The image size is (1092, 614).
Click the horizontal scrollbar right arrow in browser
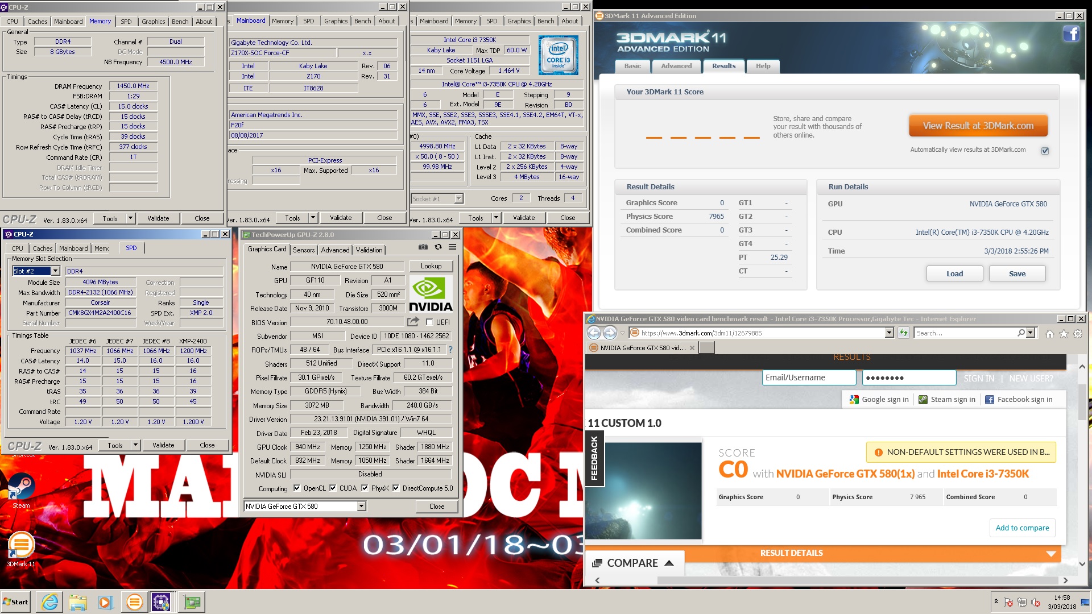(1065, 580)
